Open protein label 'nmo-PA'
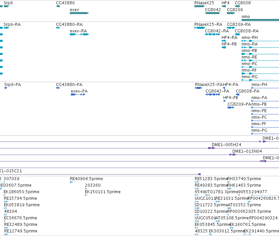This screenshot has width=279, height=236. click(259, 98)
